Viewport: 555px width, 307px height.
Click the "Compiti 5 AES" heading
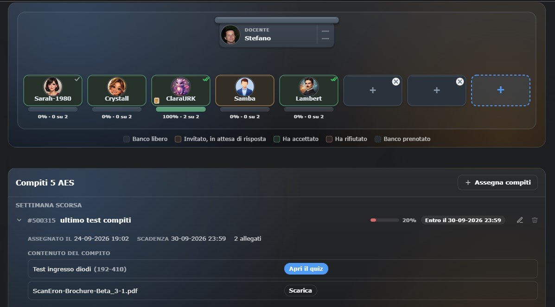pyautogui.click(x=45, y=183)
